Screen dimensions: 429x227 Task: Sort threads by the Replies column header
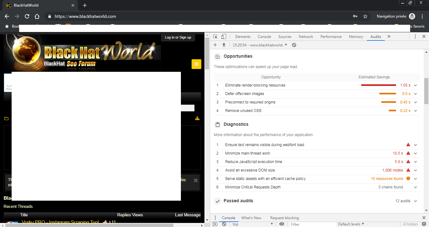pyautogui.click(x=124, y=215)
